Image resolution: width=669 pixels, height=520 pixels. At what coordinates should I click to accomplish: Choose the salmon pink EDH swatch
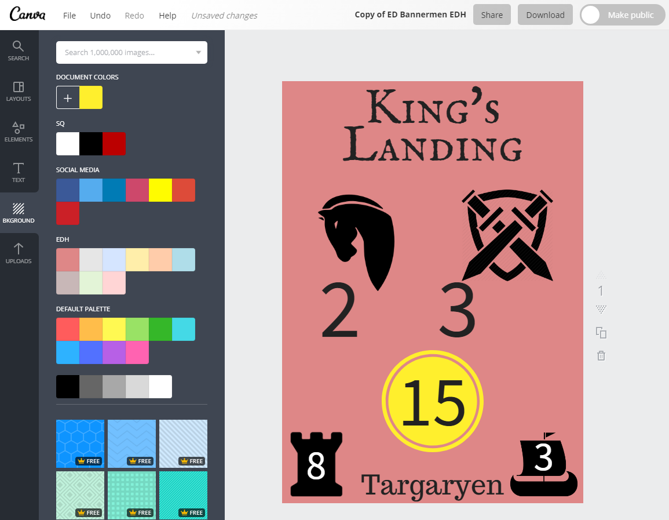68,260
